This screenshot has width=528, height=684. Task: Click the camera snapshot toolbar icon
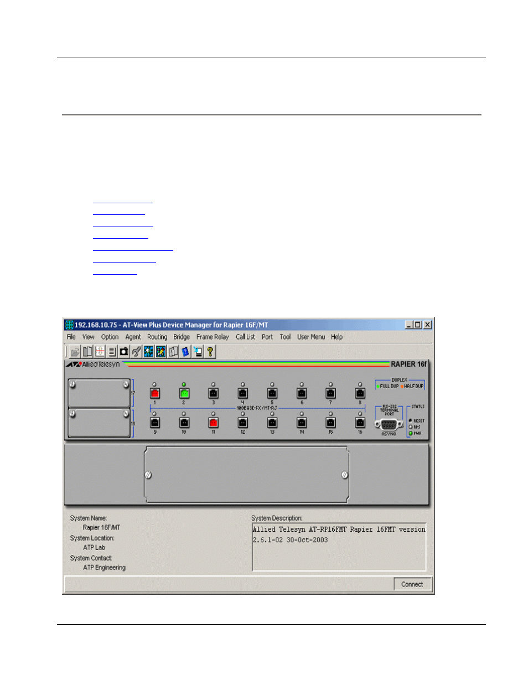(x=124, y=352)
